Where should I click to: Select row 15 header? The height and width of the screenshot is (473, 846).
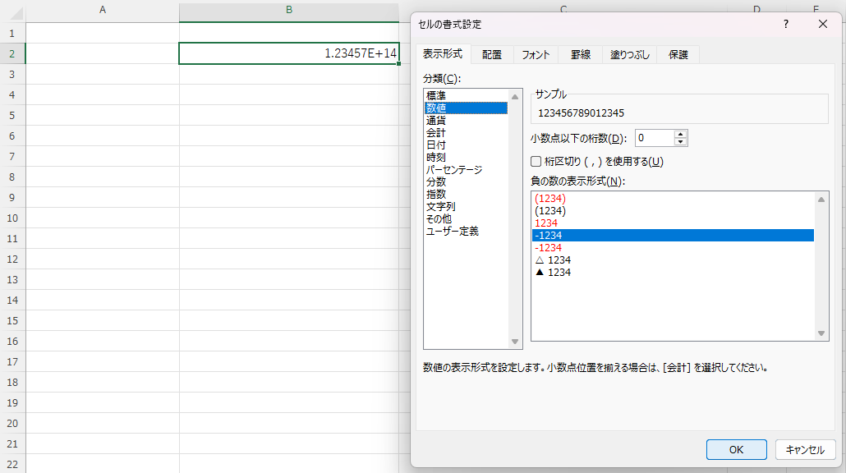pos(12,320)
